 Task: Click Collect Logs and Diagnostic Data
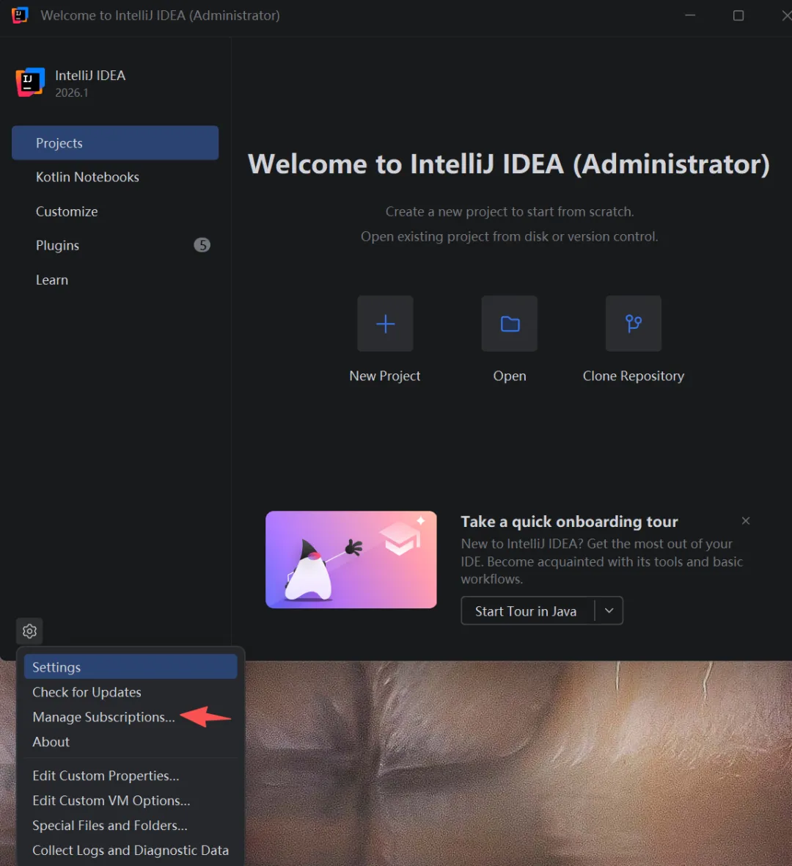pos(131,850)
